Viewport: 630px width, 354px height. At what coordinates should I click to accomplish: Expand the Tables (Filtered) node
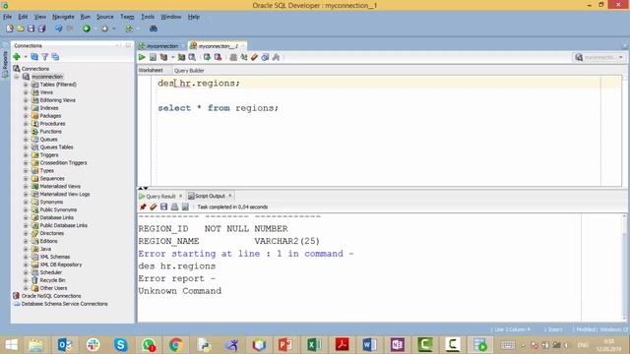[x=26, y=85]
